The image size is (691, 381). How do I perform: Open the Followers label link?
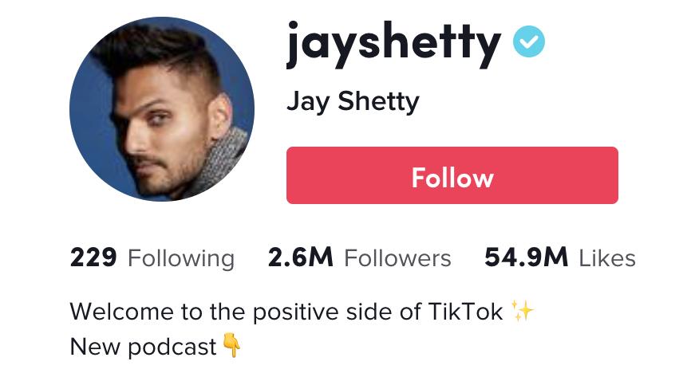coord(397,258)
